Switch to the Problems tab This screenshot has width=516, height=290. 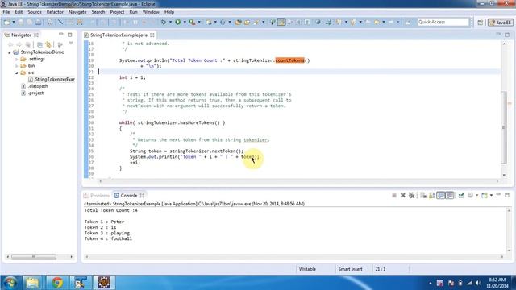[97, 195]
